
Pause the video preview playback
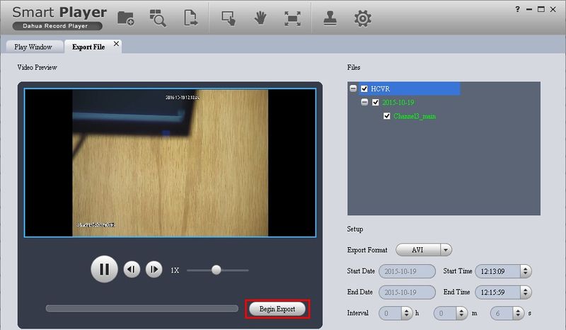[104, 269]
